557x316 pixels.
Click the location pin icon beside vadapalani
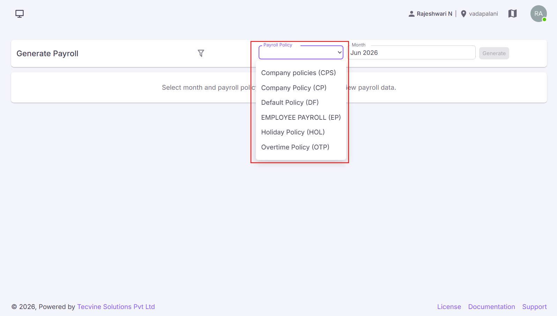pyautogui.click(x=463, y=14)
